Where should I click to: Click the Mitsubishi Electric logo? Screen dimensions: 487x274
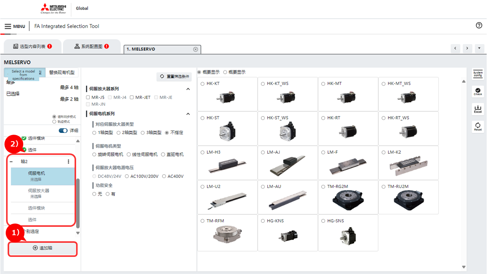click(53, 8)
